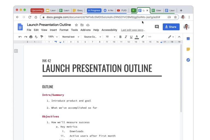The height and width of the screenshot is (140, 210).
Task: Open Keep notes side panel icon
Action: point(188,49)
